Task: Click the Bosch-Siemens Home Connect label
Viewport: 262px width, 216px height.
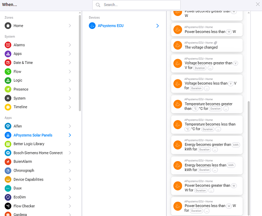Action: point(38,153)
